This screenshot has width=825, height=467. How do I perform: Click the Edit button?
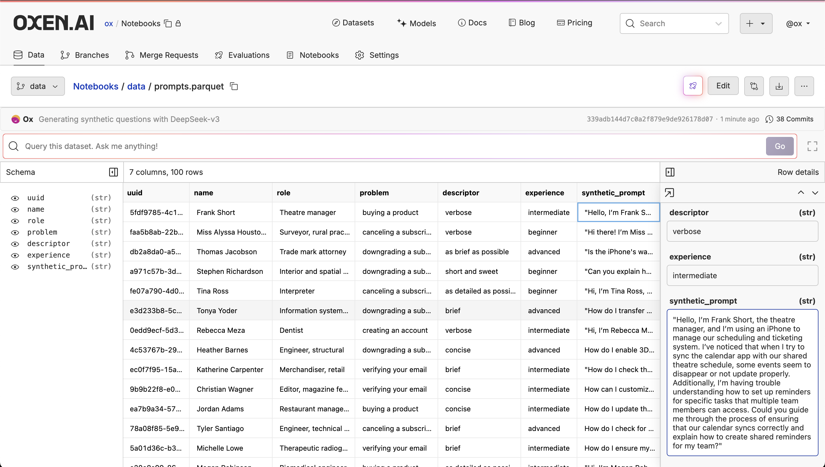tap(723, 86)
